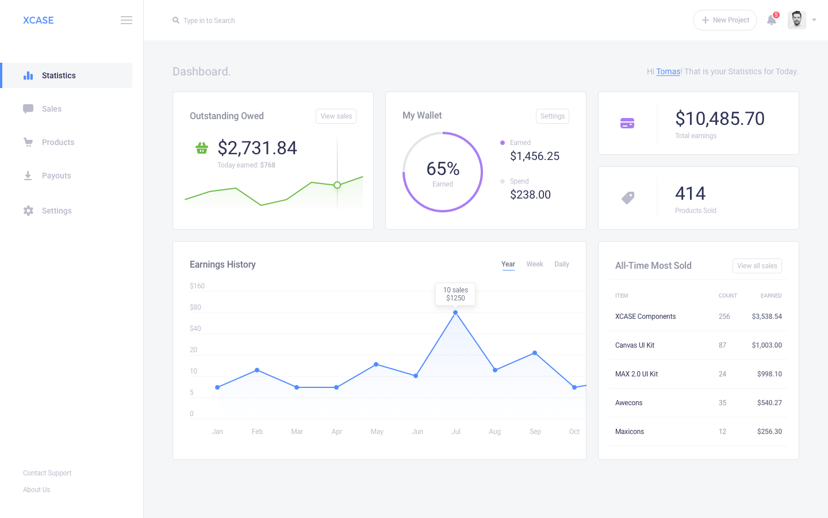Click the $1,456.25 earned amount
The height and width of the screenshot is (518, 828).
pyautogui.click(x=535, y=157)
